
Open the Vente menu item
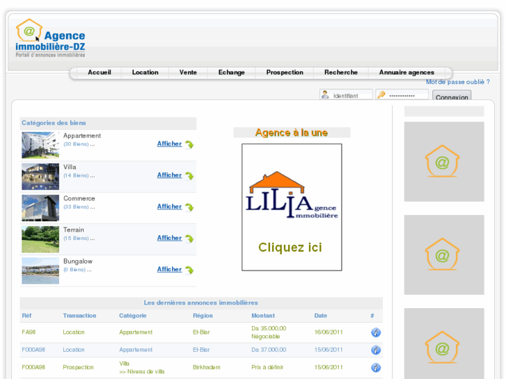tap(188, 72)
